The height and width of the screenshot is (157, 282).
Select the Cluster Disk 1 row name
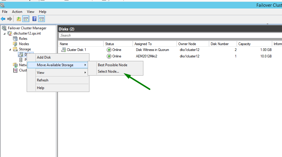coord(77,50)
